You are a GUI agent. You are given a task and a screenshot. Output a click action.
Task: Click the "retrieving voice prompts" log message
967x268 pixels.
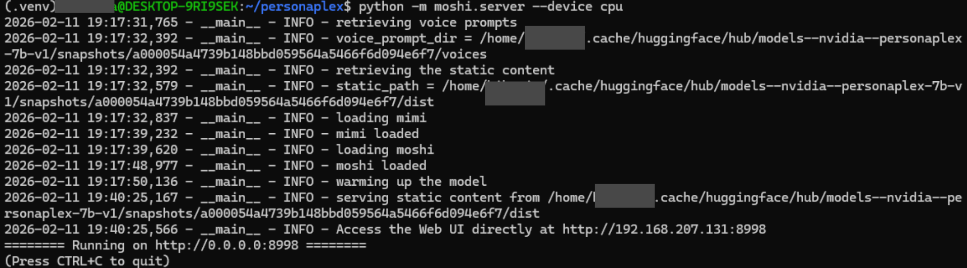coord(426,23)
